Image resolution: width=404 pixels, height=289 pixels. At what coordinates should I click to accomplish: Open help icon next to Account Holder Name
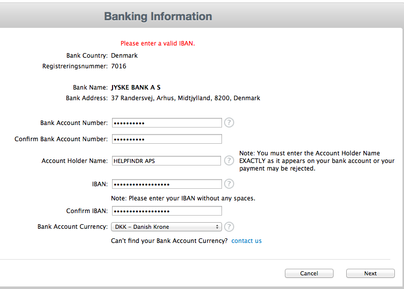229,160
